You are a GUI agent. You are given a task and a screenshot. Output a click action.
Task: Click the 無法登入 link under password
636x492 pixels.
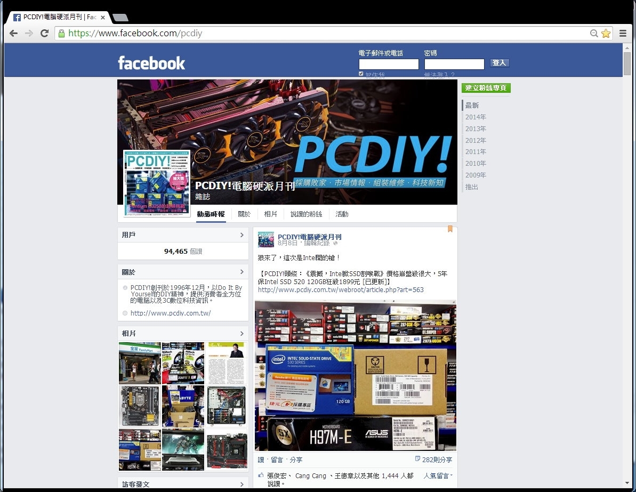click(x=439, y=75)
